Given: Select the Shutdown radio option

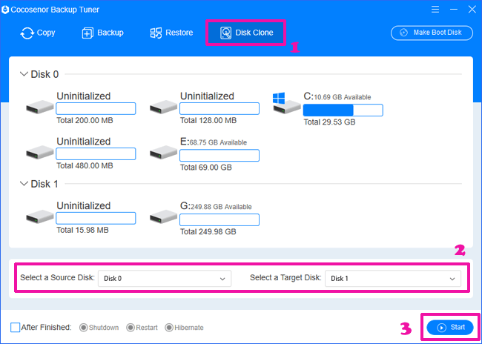Looking at the screenshot, I should pos(99,328).
